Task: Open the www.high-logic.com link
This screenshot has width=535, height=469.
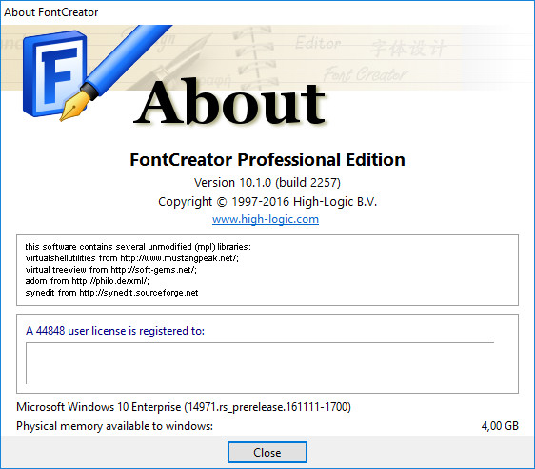Action: 266,219
